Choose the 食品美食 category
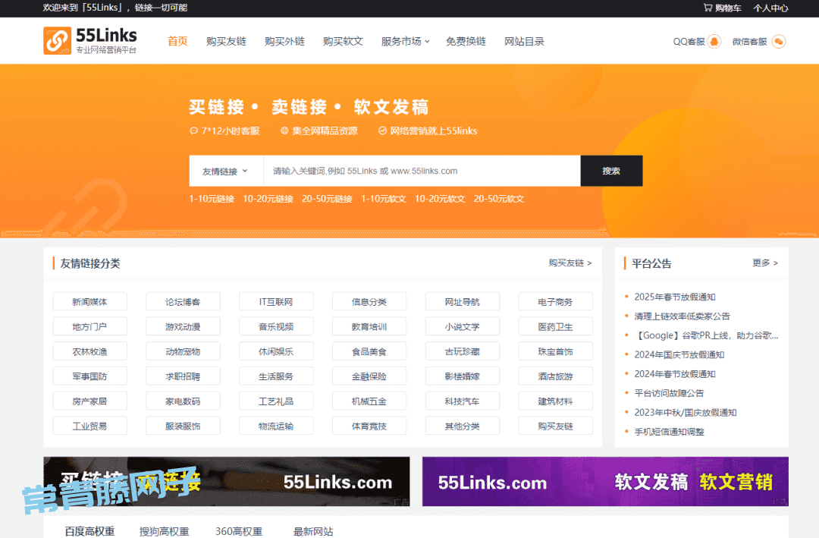 click(x=369, y=351)
